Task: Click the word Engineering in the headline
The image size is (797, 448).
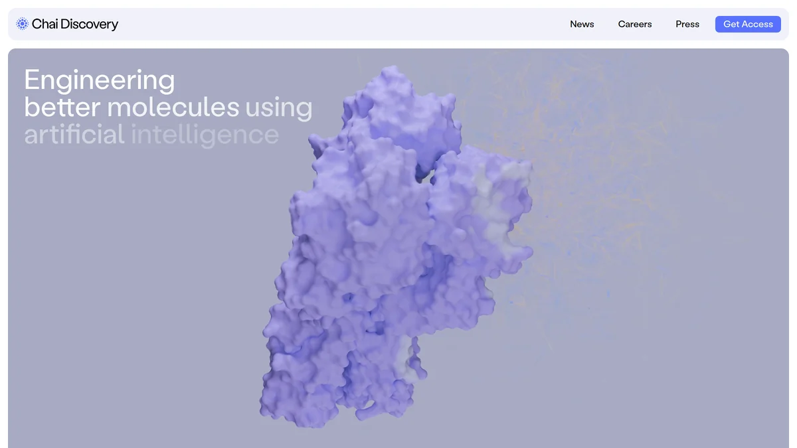Action: coord(98,80)
